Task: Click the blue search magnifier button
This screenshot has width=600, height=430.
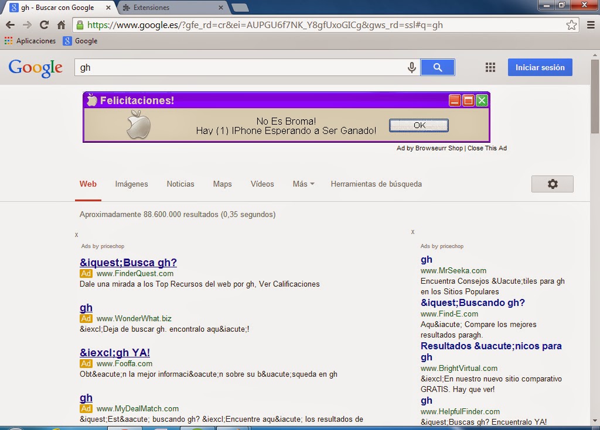Action: click(x=437, y=67)
